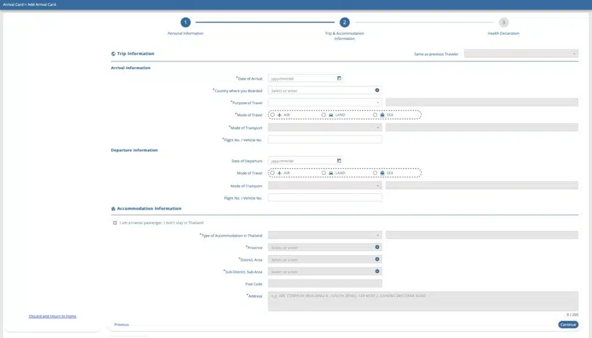
Task: Open the Date of Departure calendar icon
Action: point(339,161)
